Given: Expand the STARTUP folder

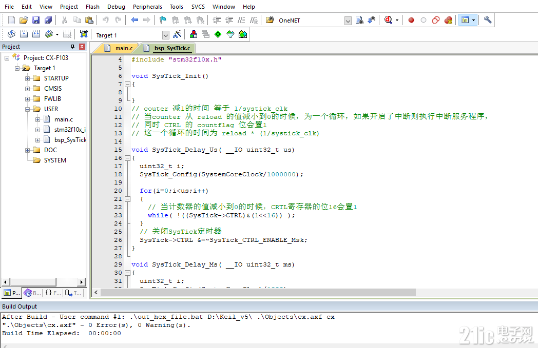Looking at the screenshot, I should [27, 78].
